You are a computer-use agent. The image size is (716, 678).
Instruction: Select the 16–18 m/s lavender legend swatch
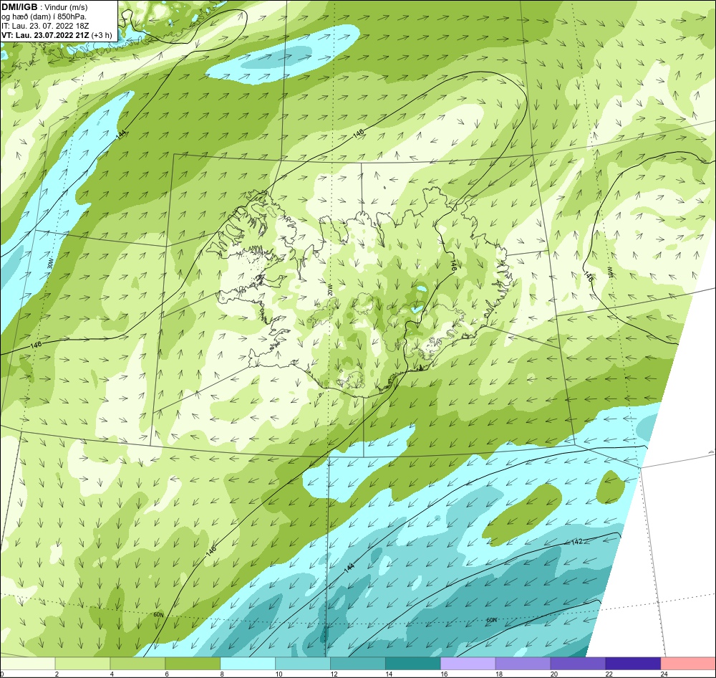tap(468, 664)
